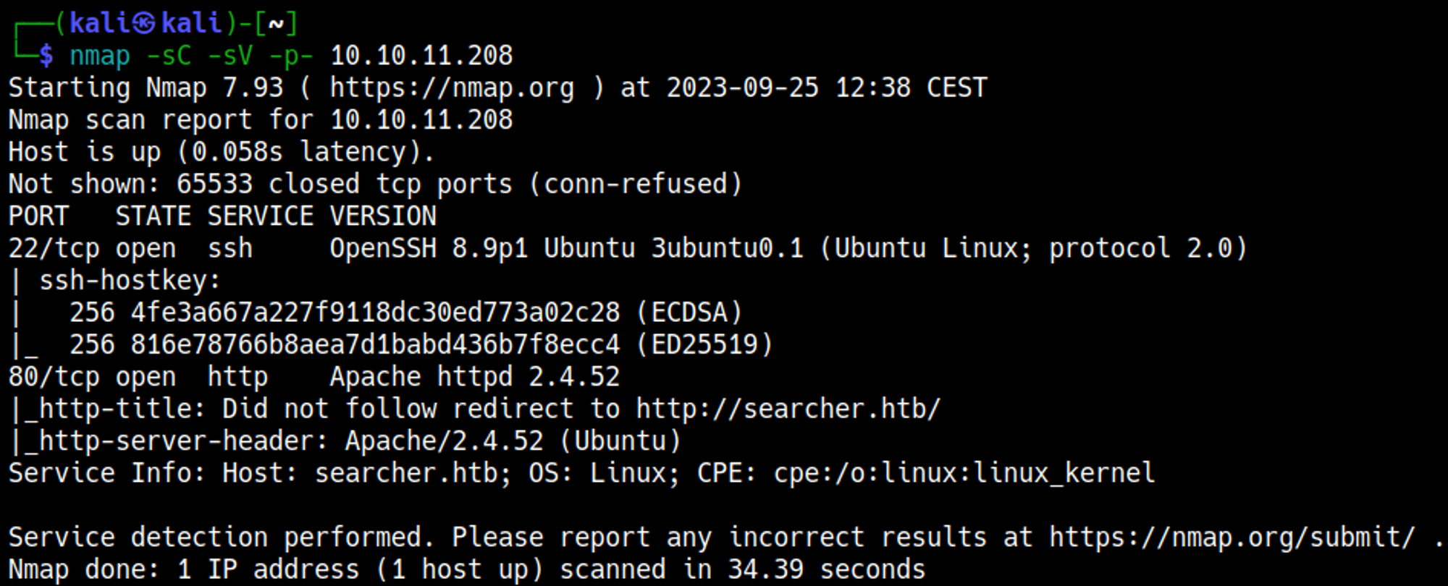Click the http://searcher.htb/ redirect URL
Image resolution: width=1448 pixels, height=586 pixels.
point(788,409)
